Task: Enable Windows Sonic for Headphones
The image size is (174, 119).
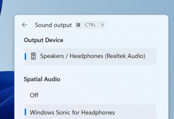Action: [x=91, y=112]
